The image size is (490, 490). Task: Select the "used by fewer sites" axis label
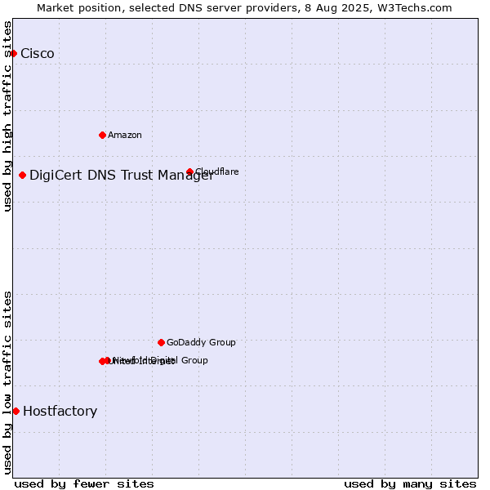pyautogui.click(x=84, y=484)
